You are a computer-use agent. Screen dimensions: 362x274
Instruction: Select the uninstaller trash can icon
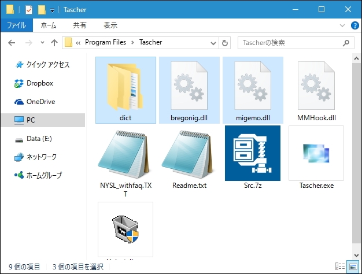point(125,229)
